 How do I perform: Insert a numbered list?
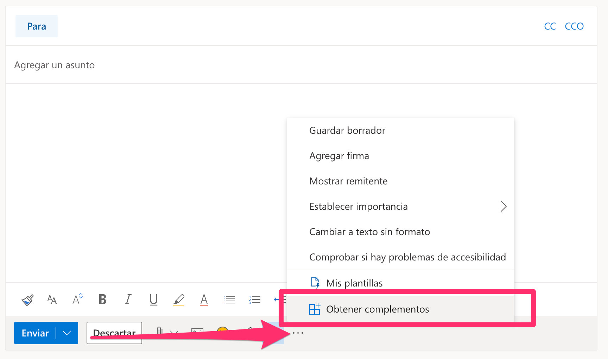point(255,300)
